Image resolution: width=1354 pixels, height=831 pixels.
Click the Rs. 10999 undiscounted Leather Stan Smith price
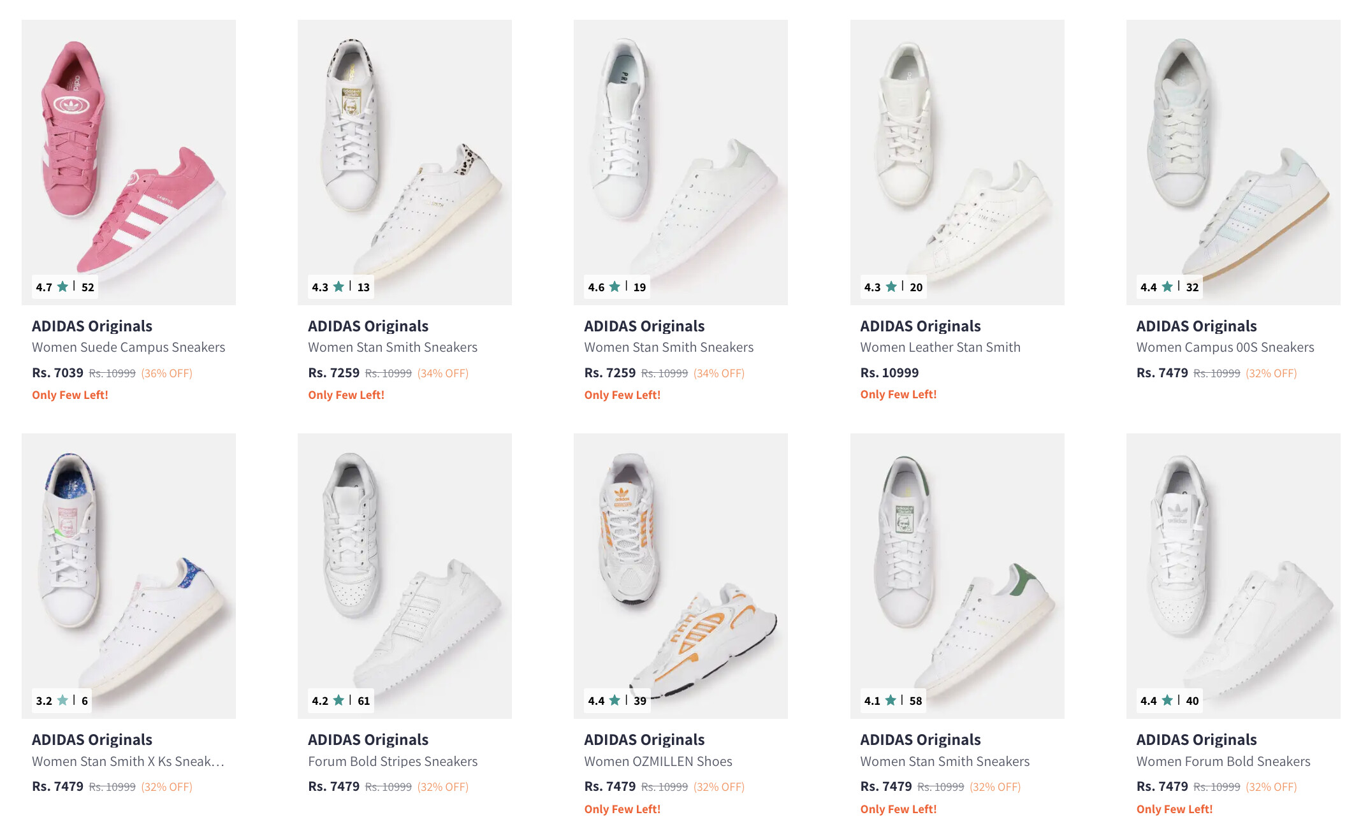[889, 373]
